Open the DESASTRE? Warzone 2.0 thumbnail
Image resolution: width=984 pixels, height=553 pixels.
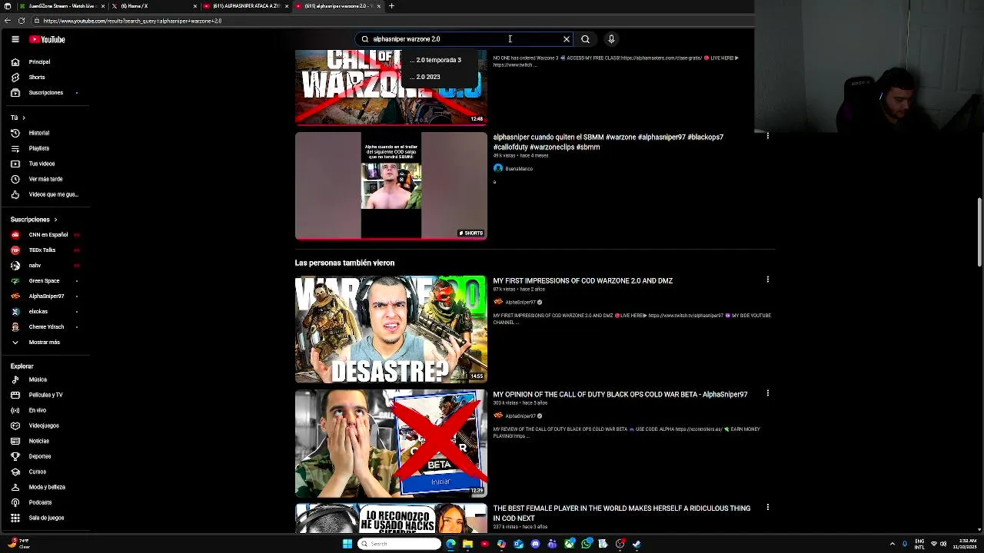391,329
